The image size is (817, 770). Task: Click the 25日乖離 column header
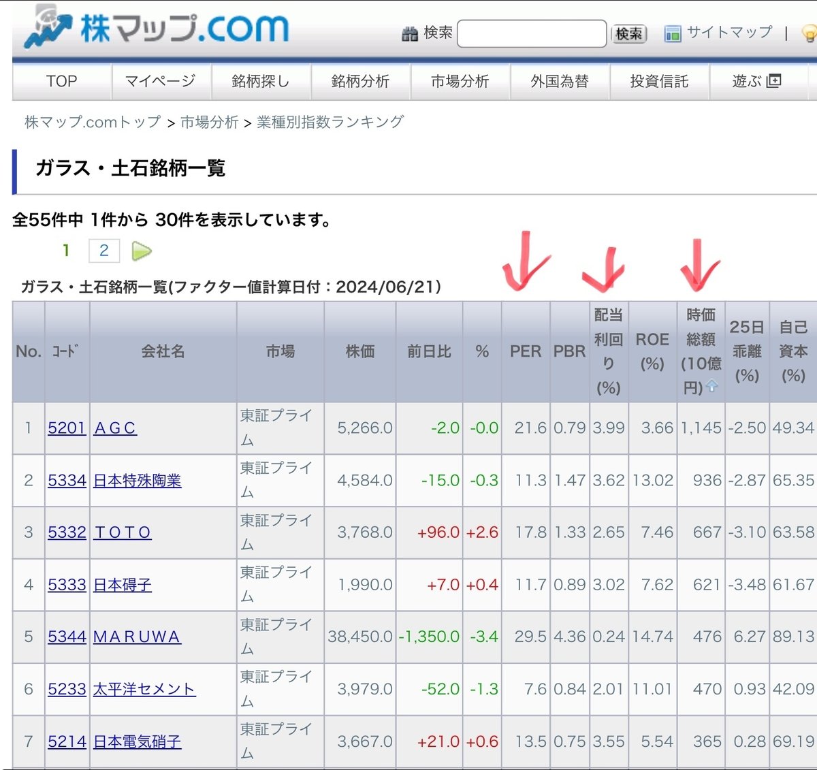(x=747, y=351)
